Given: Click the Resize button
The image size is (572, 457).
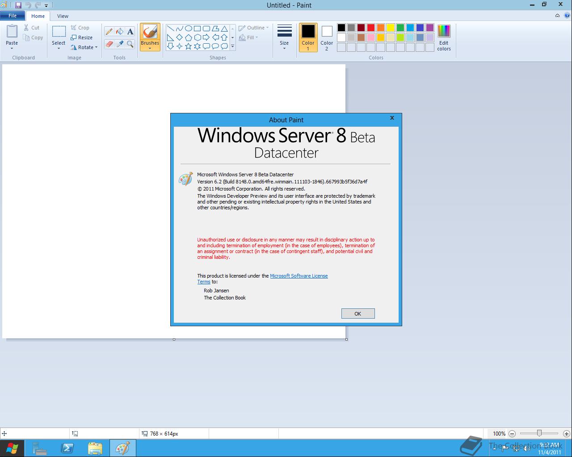Looking at the screenshot, I should point(82,37).
